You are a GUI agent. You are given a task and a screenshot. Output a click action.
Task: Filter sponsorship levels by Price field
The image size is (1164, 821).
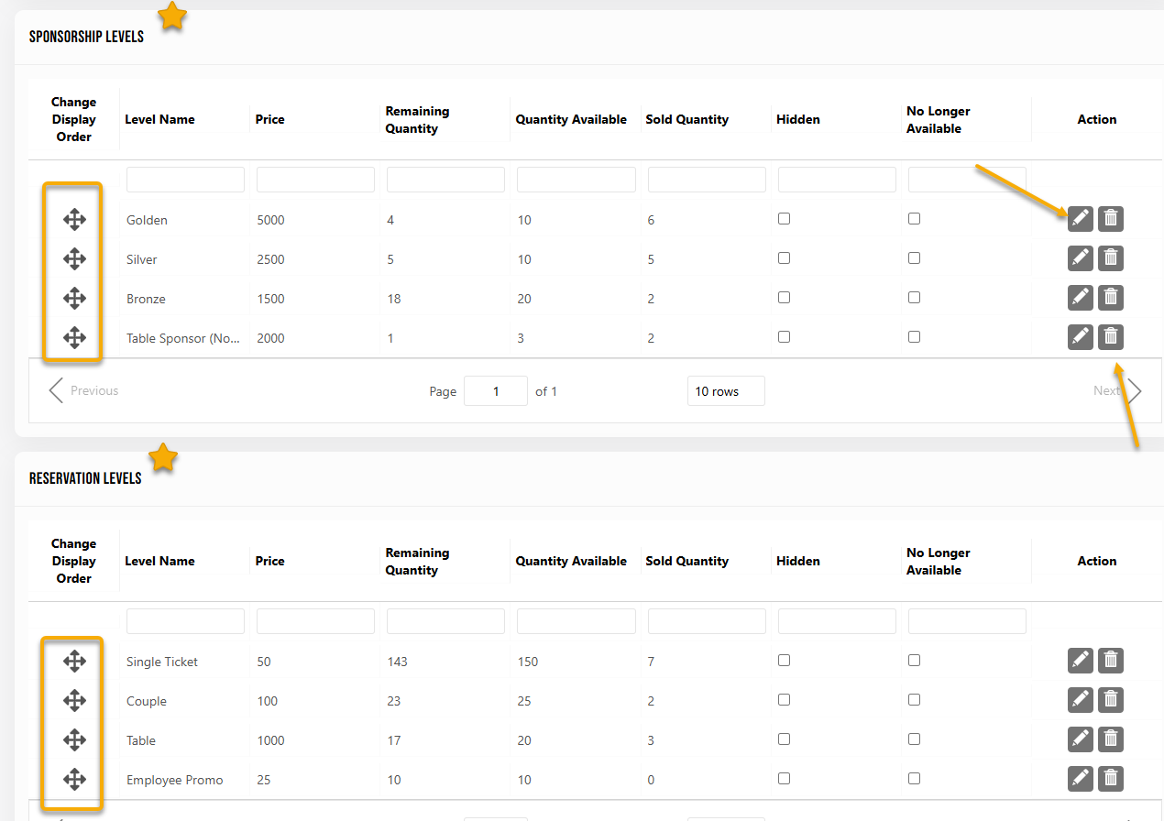pyautogui.click(x=315, y=180)
